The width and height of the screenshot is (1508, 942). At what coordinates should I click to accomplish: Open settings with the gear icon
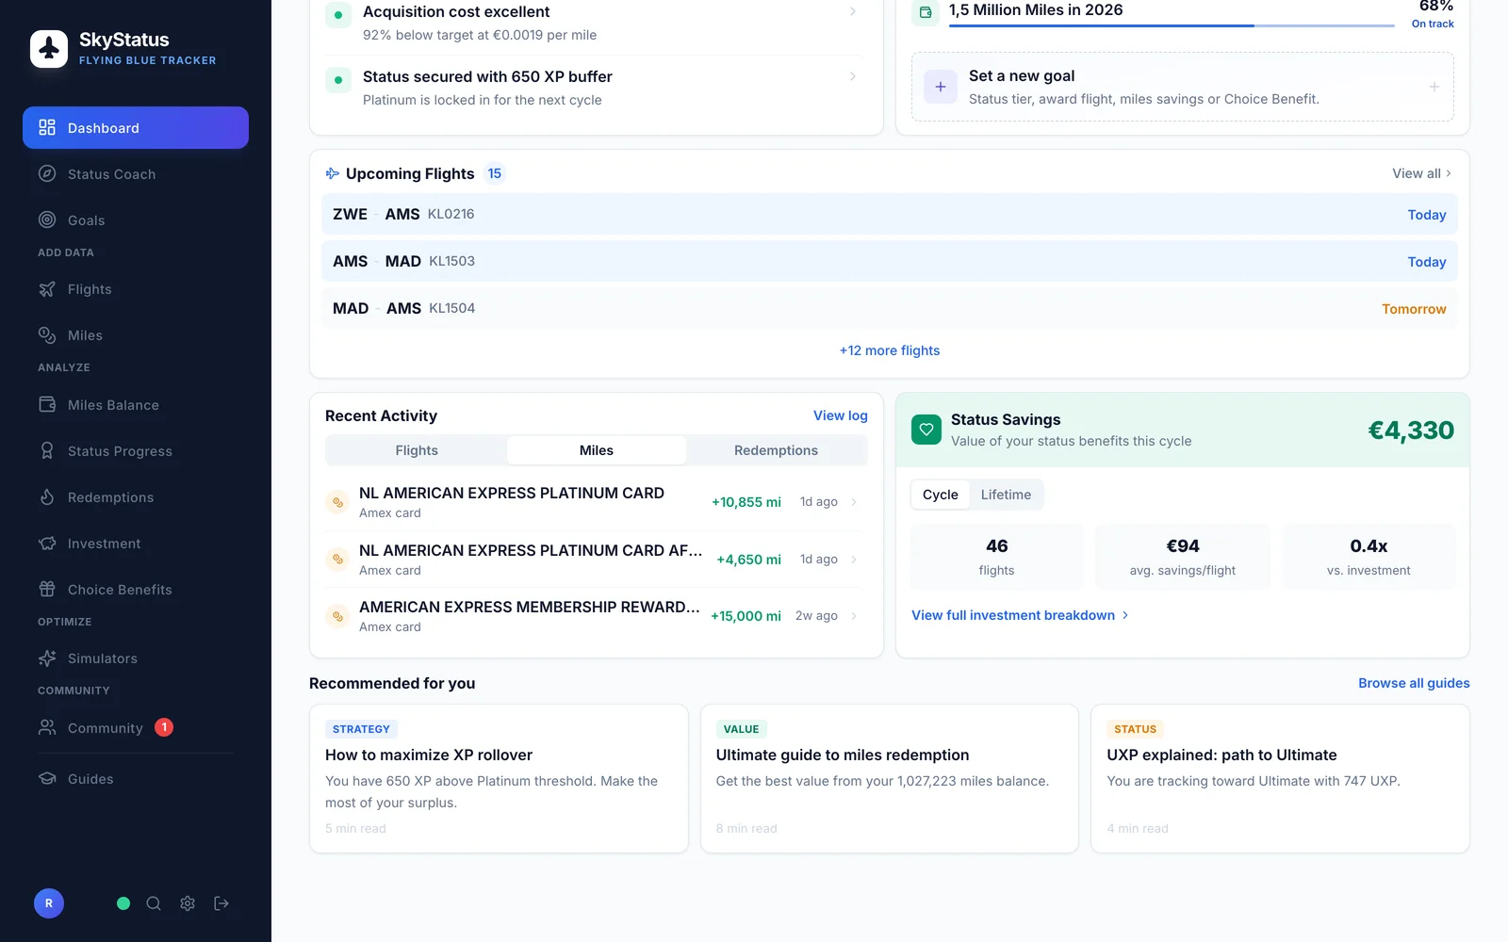188,903
